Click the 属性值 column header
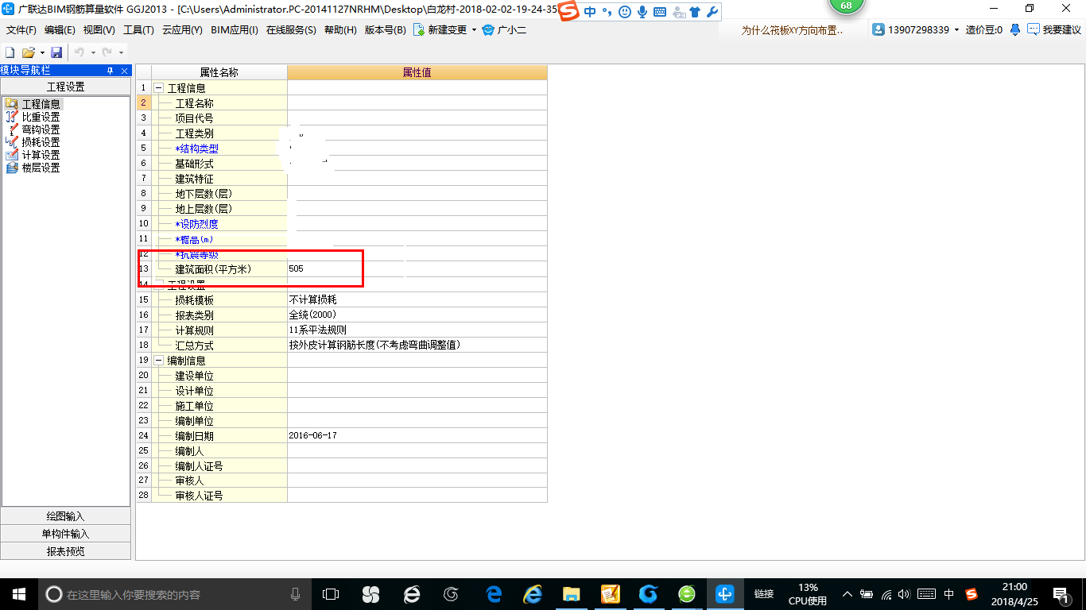 417,72
